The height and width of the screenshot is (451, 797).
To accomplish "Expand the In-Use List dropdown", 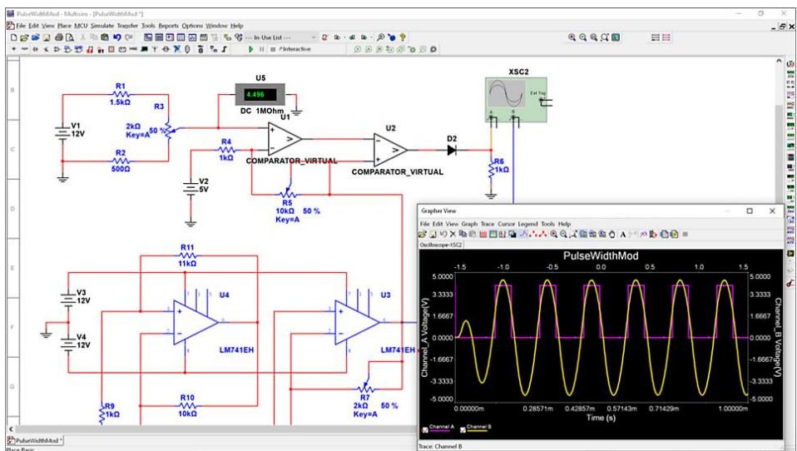I will (314, 38).
